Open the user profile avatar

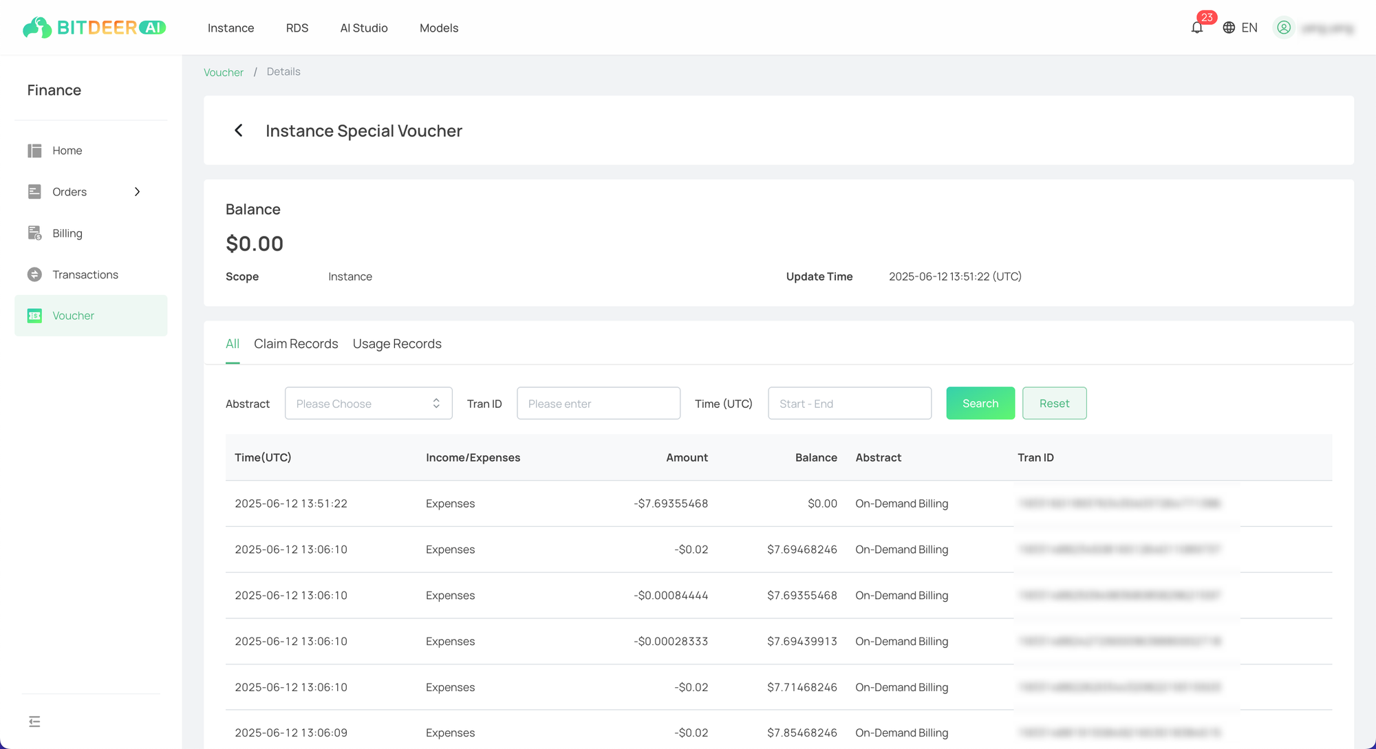tap(1284, 28)
